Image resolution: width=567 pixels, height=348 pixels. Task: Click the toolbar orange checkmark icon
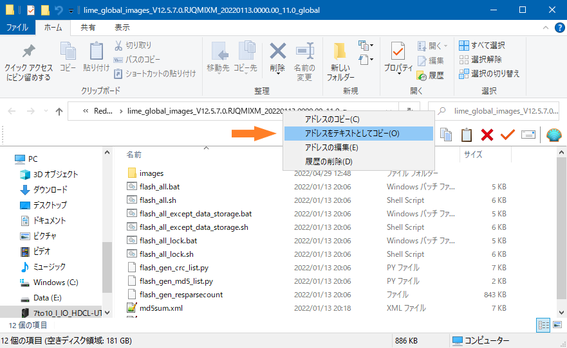(x=508, y=135)
